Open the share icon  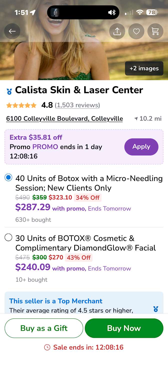click(117, 31)
